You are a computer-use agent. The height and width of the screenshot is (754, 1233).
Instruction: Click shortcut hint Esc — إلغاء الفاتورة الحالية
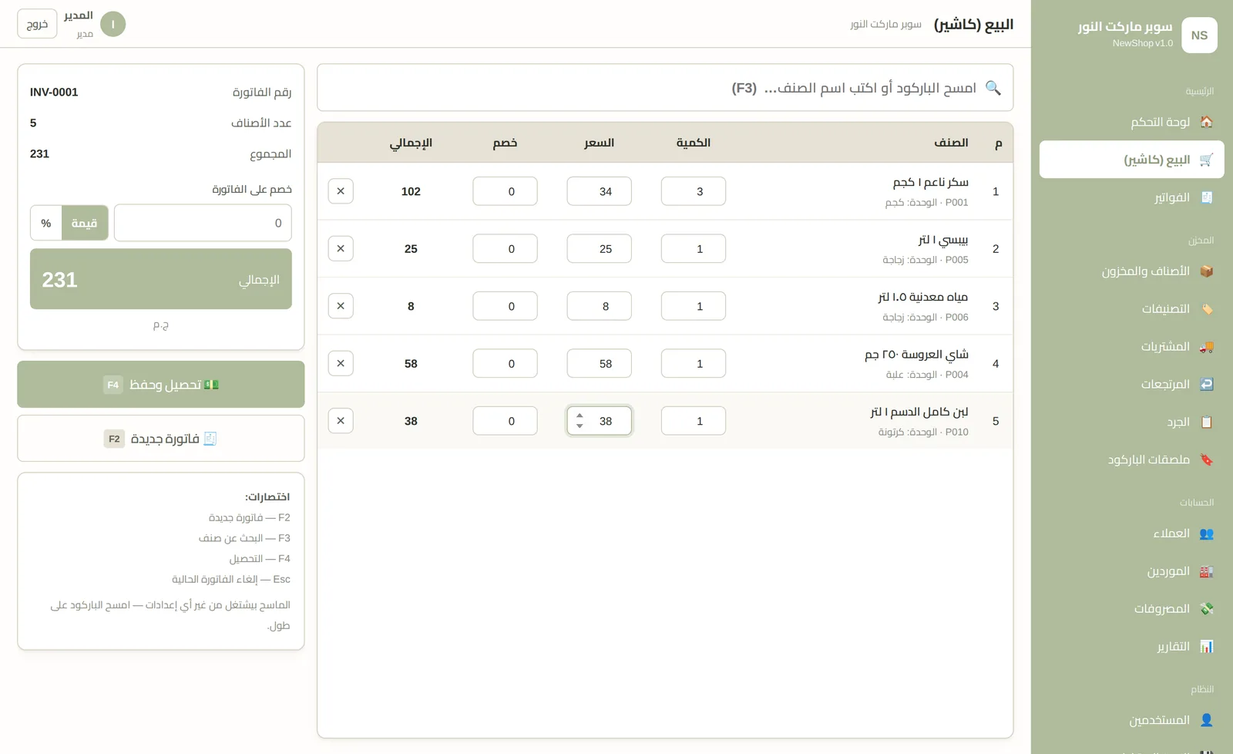pos(231,579)
